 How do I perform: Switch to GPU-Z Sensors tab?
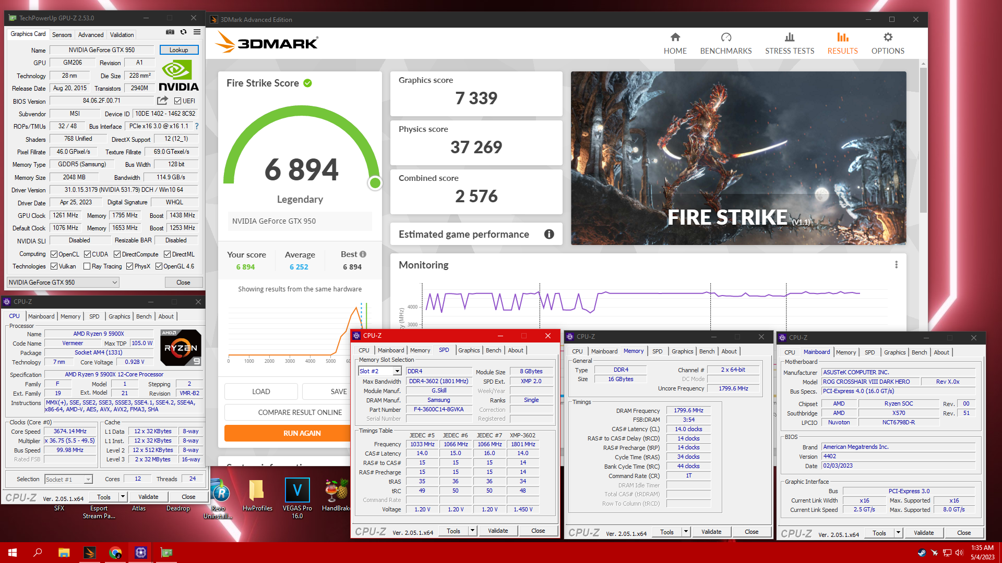click(x=62, y=35)
